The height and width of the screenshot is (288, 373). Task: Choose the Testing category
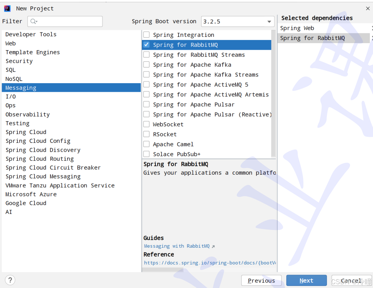71,123
